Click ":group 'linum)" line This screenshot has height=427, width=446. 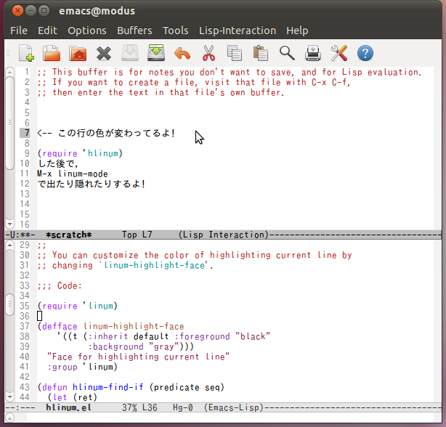click(x=83, y=367)
